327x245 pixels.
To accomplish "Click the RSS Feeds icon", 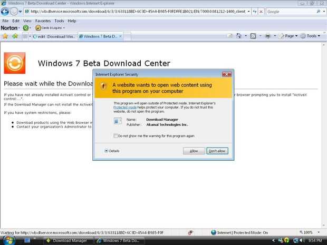I will 253,36.
